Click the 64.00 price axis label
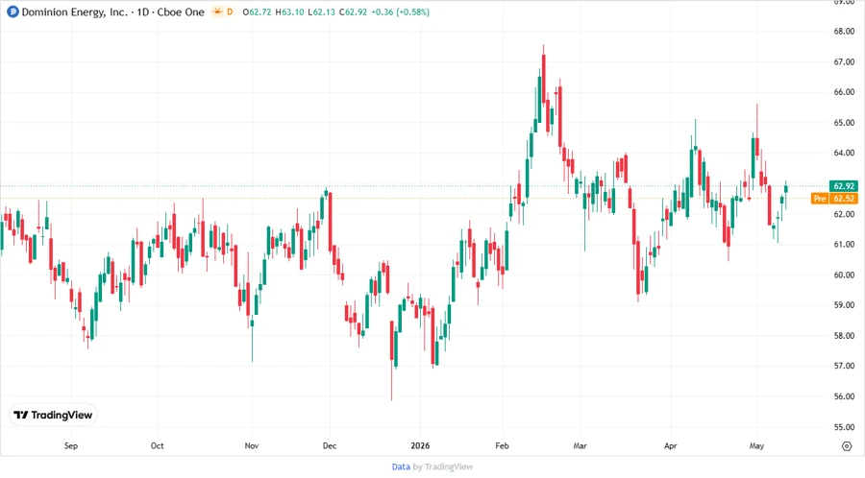 (x=844, y=153)
